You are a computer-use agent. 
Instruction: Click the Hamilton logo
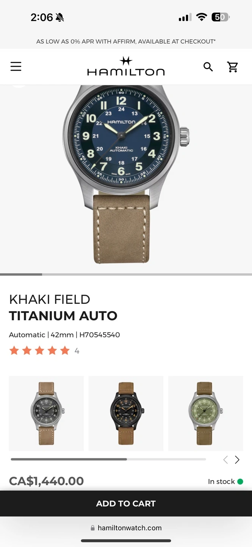pyautogui.click(x=126, y=66)
